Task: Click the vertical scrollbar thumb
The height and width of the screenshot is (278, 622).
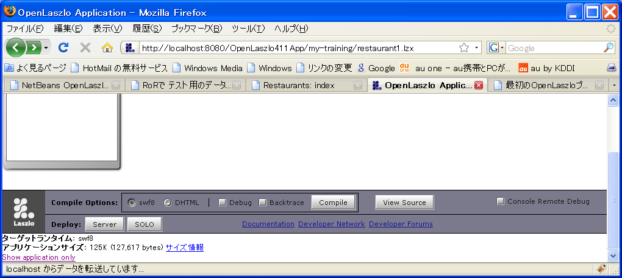Action: point(613,200)
